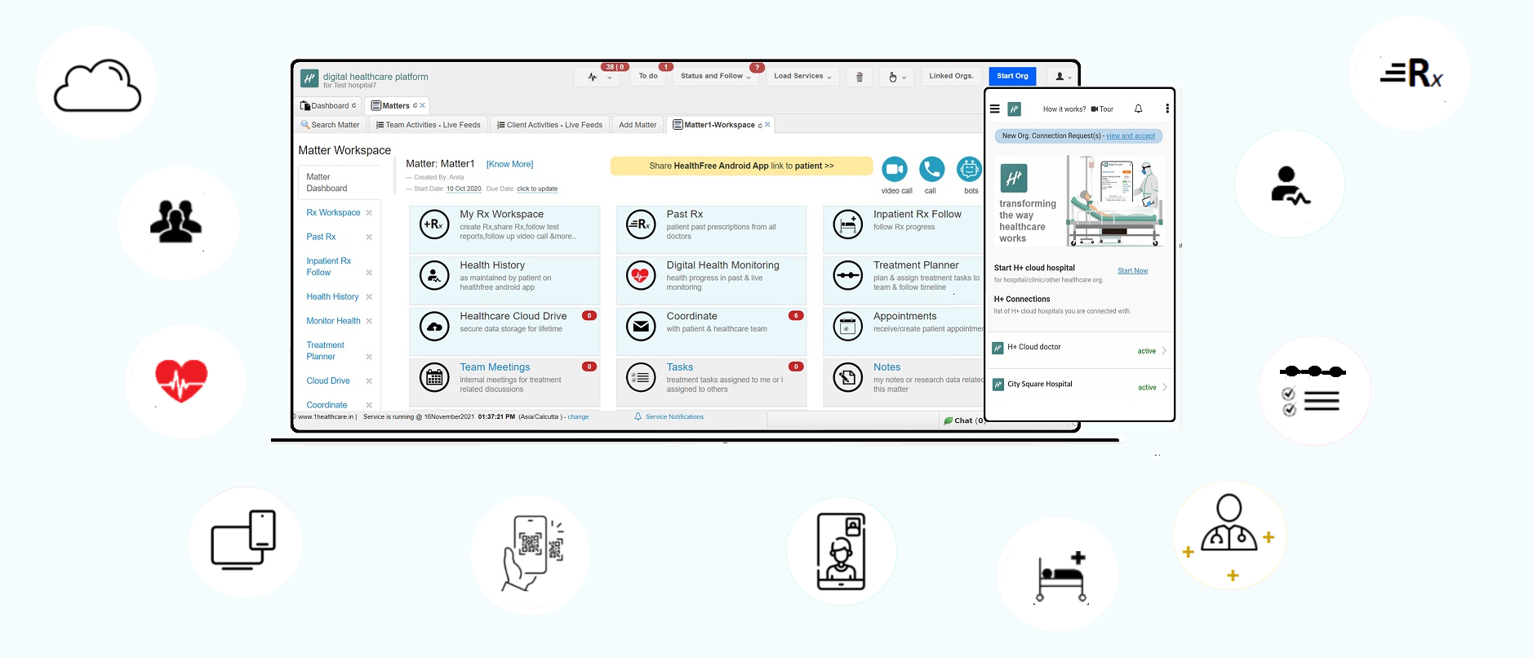Click the timezone change link
Image resolution: width=1533 pixels, height=658 pixels.
click(578, 417)
